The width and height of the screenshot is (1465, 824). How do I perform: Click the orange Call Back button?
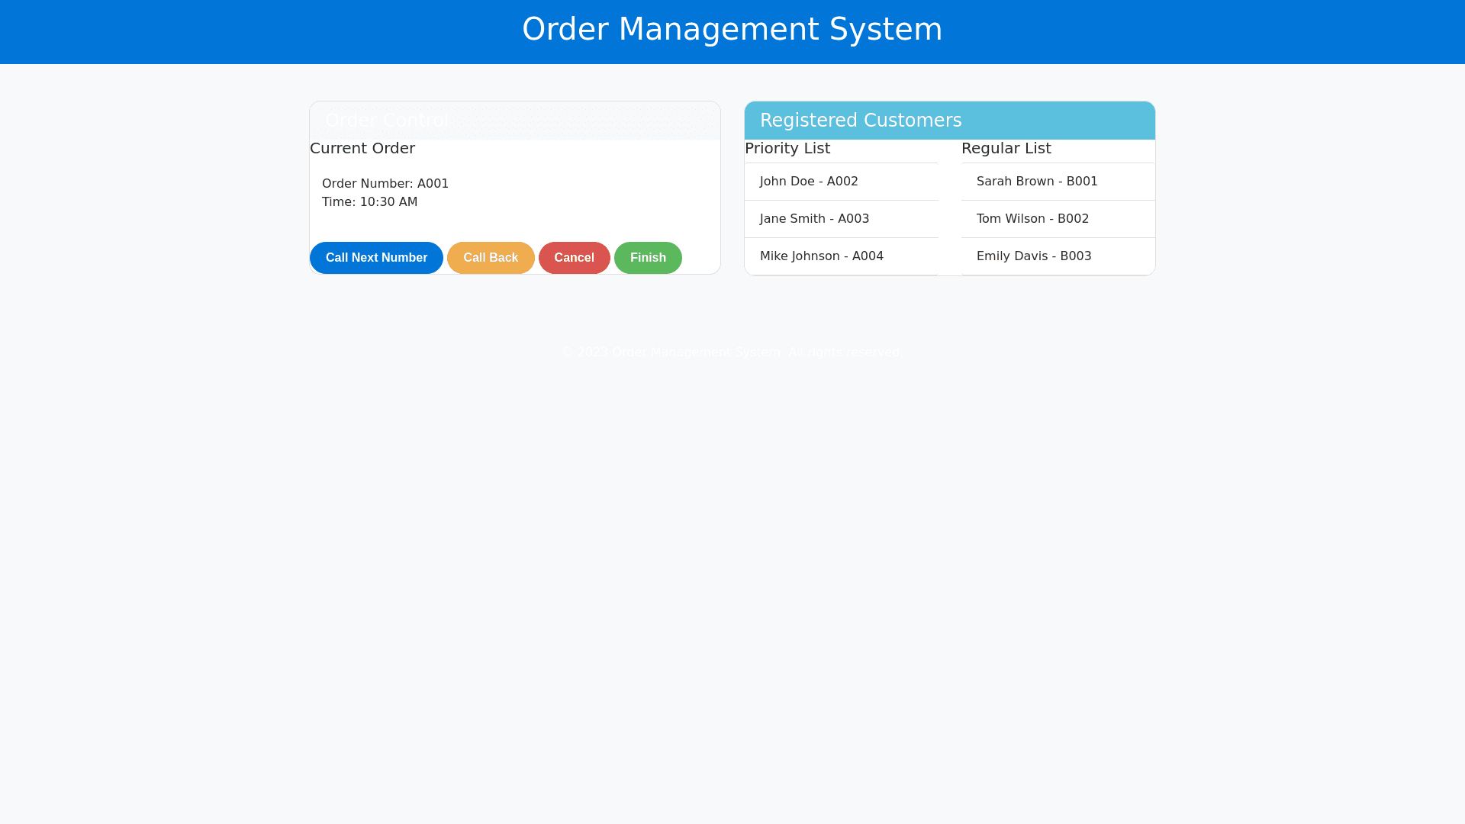point(491,258)
